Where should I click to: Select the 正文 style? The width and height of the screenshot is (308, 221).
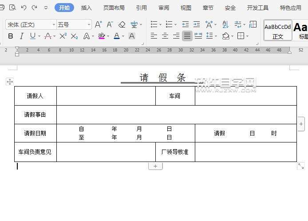[278, 30]
